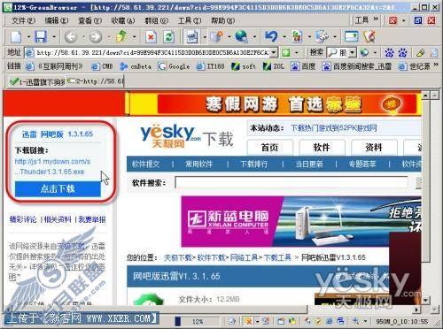Open the 《互联网周刊》 links bar shortcut

54,66
